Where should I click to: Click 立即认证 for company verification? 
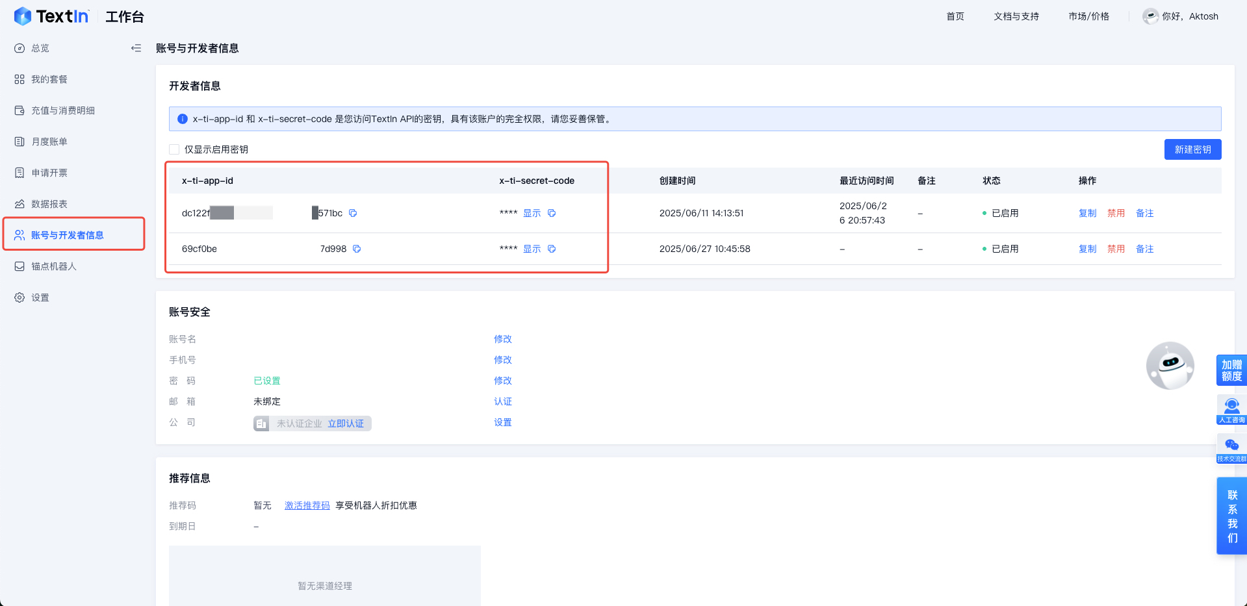pos(346,423)
